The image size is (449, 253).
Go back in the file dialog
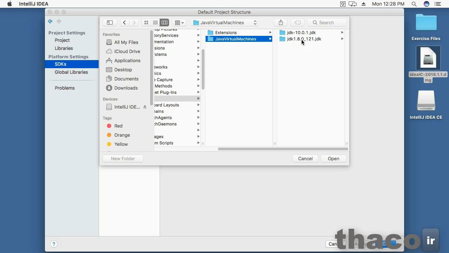[125, 22]
